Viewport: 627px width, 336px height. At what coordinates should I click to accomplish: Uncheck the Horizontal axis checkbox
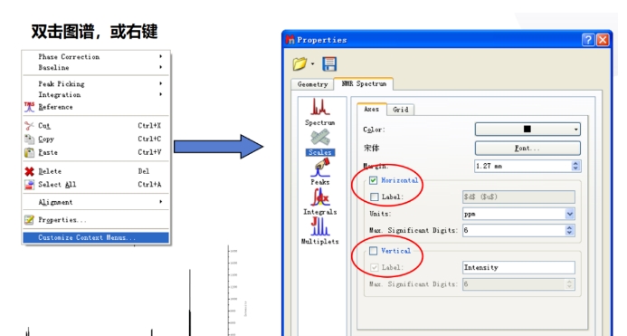(x=373, y=180)
